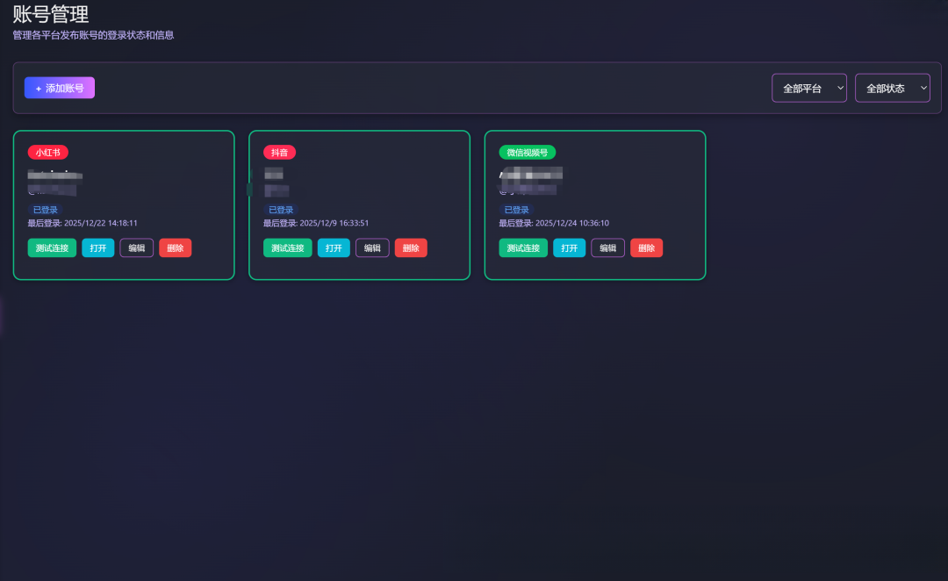Expand the 全部状态 status filter dropdown
The height and width of the screenshot is (581, 948).
coord(892,88)
